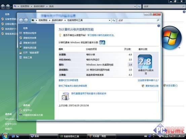This screenshot has width=186, height=139.
Task: Click the software box icon thumbnail
Action: [65, 96]
